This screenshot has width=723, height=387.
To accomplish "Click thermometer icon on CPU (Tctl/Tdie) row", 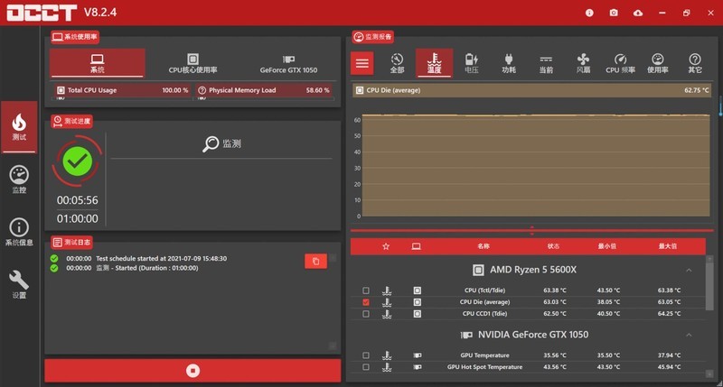I will coord(387,290).
